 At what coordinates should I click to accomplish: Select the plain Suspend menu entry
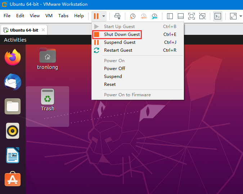[x=138, y=77]
